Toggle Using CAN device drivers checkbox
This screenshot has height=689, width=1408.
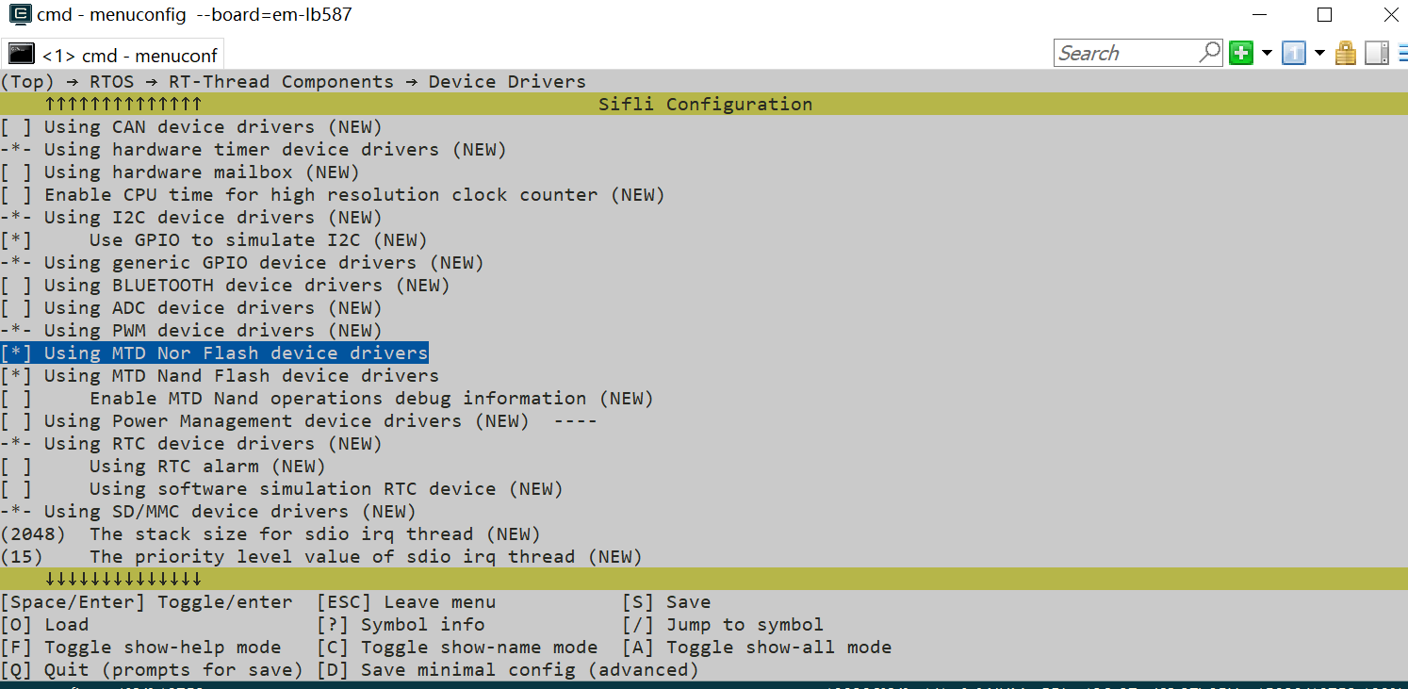click(16, 127)
